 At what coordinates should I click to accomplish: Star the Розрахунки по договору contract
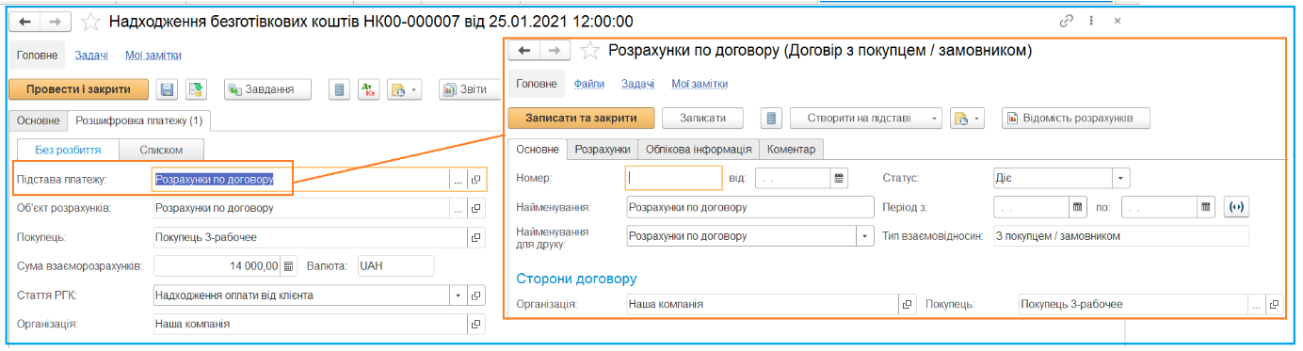pos(589,51)
